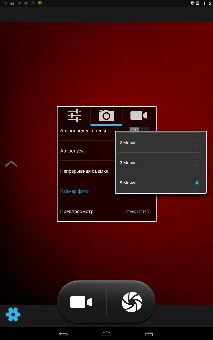
Task: Open the video camcorder settings tab
Action: [x=138, y=116]
